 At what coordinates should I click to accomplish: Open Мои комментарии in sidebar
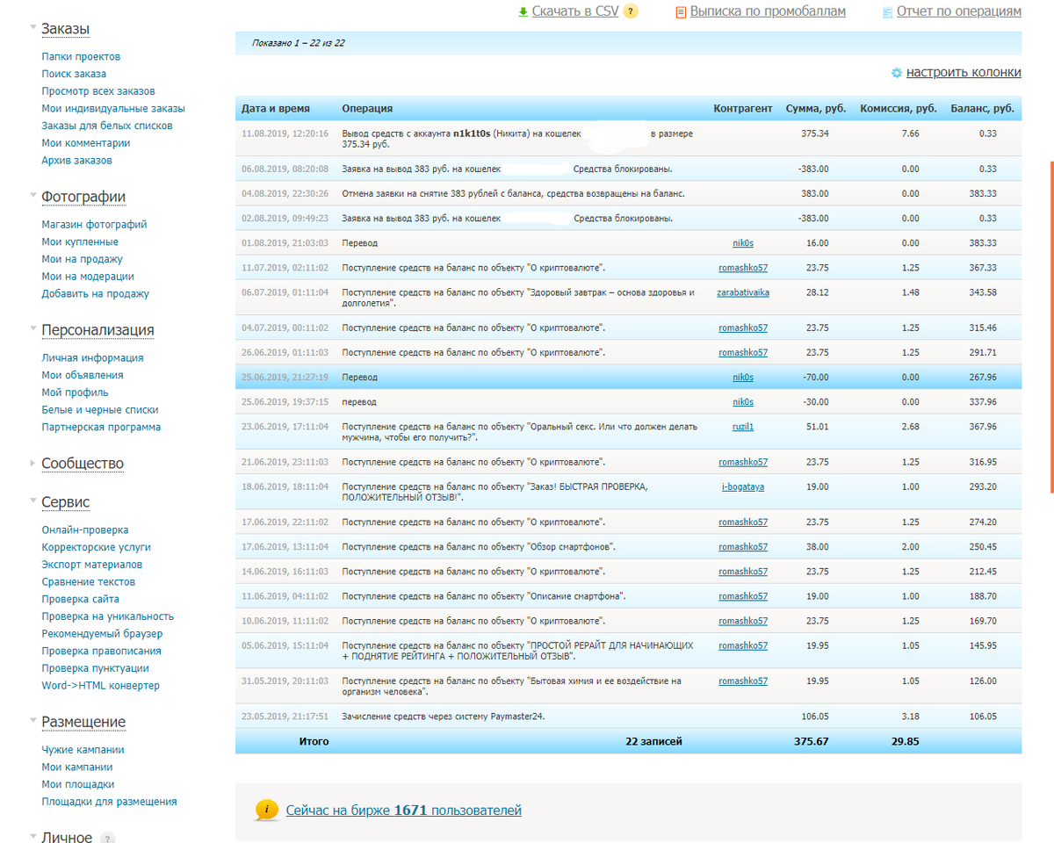tap(86, 143)
